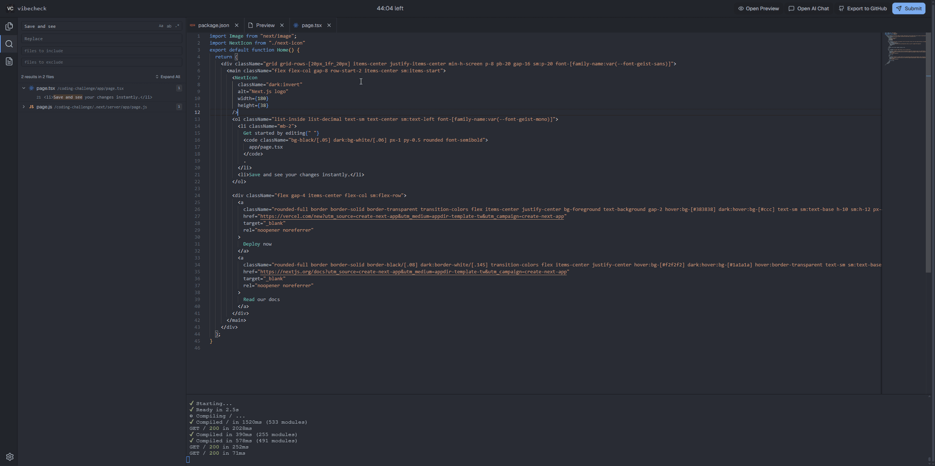935x466 pixels.
Task: Click the editor vertical scrollbar
Action: (929, 152)
